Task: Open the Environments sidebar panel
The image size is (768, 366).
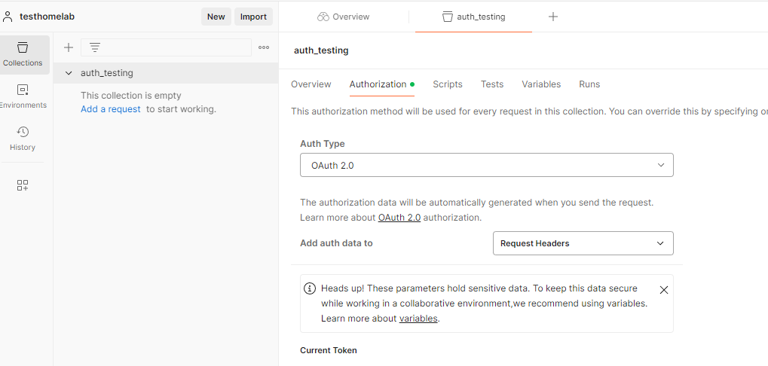Action: [x=23, y=96]
